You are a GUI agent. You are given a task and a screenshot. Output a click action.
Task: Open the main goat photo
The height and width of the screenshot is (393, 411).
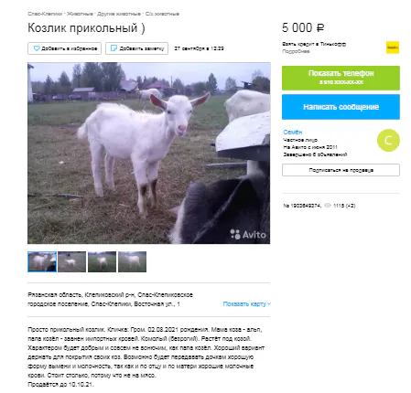coord(149,154)
